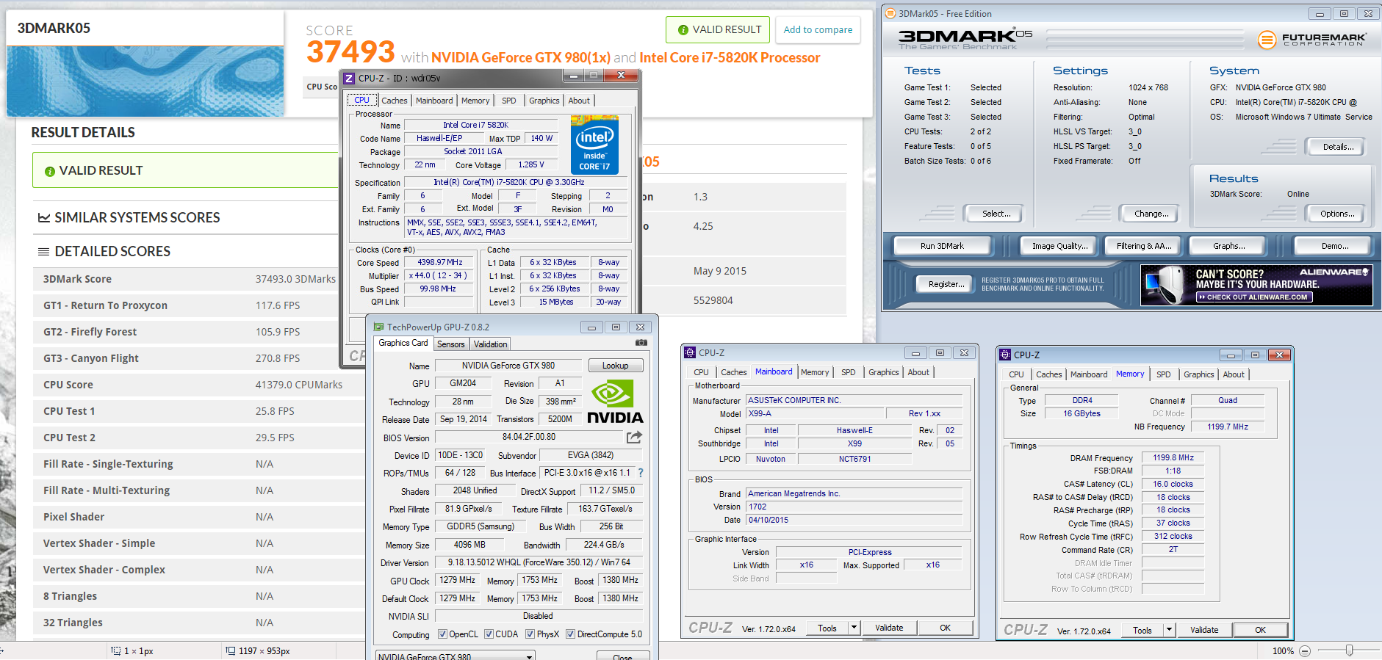Click the BIOS version share icon in GPU-Z

(x=634, y=437)
